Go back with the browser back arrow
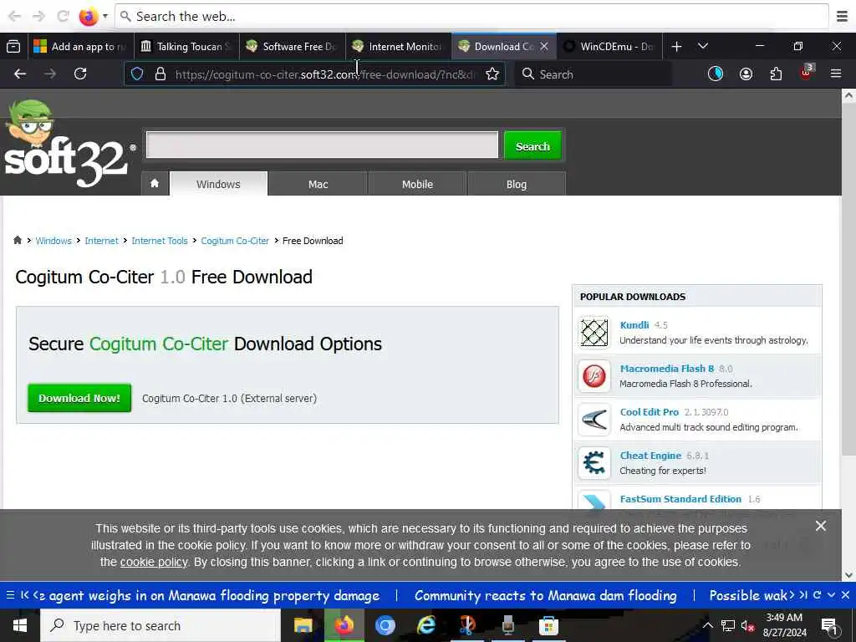This screenshot has width=856, height=642. click(20, 74)
